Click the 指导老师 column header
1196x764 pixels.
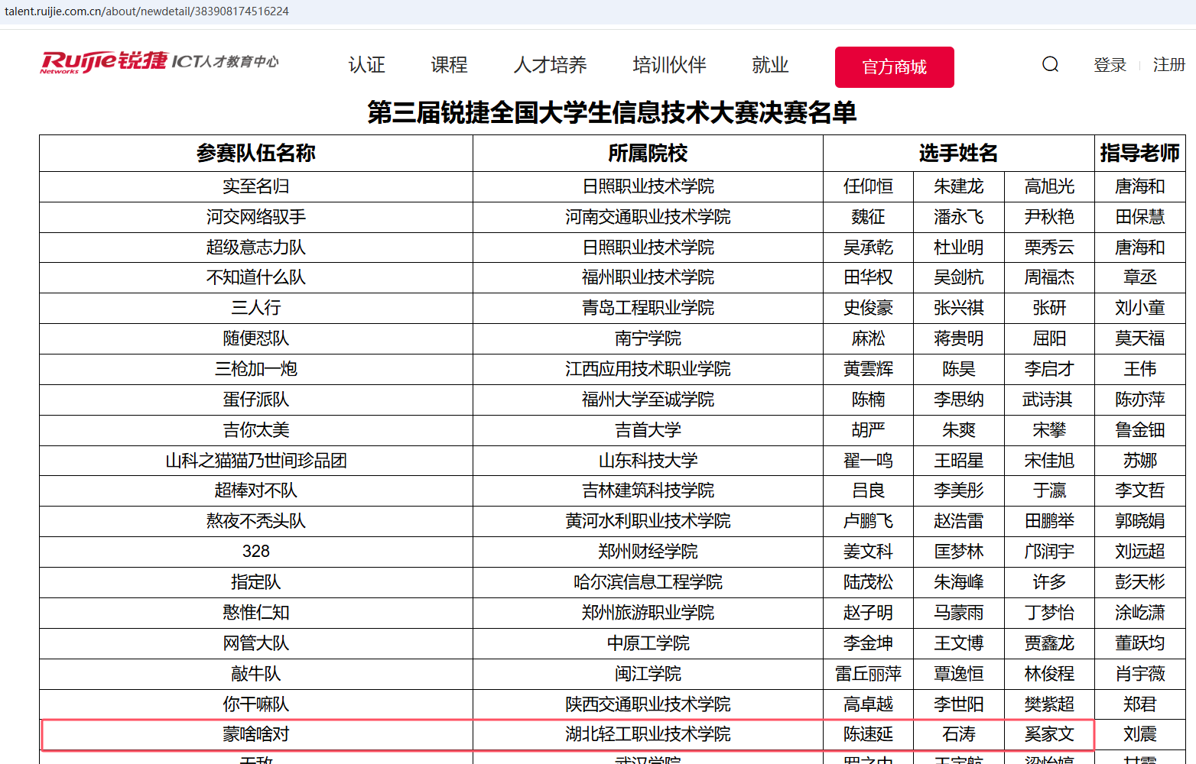(x=1139, y=154)
